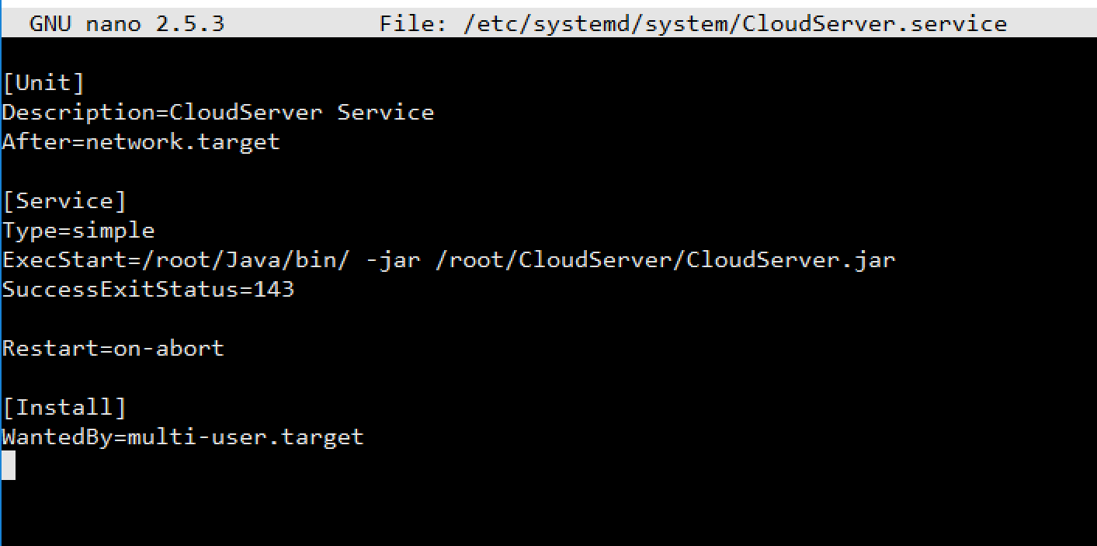The height and width of the screenshot is (546, 1097).
Task: Click the GNU nano 2.5.3 title text
Action: click(x=127, y=24)
